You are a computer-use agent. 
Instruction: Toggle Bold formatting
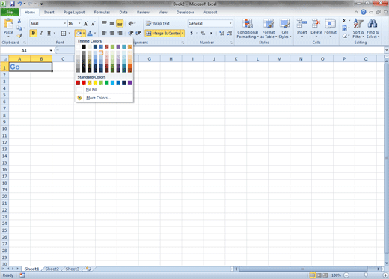34,33
